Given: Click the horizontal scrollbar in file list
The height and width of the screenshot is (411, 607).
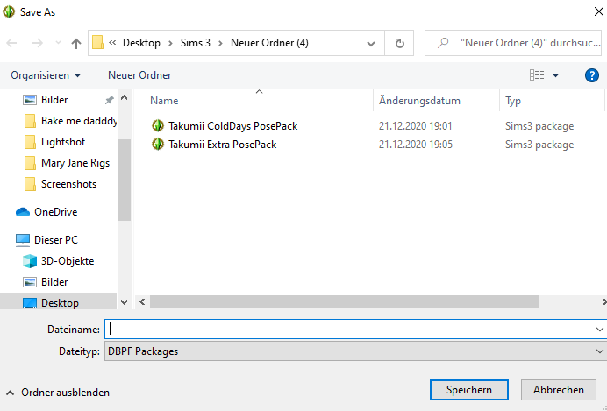Looking at the screenshot, I should tap(342, 301).
